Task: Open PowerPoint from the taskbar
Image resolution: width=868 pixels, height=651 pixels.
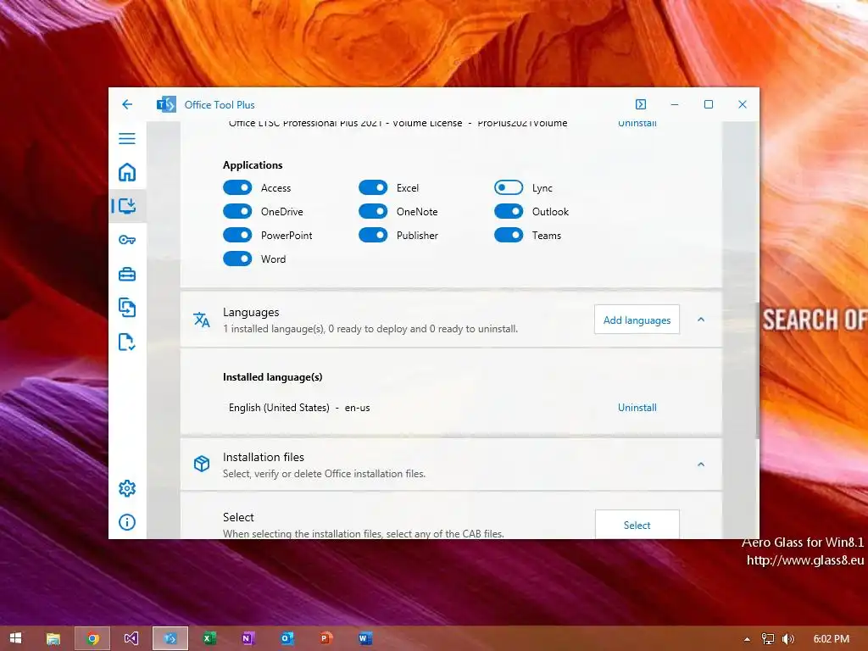Action: [326, 638]
